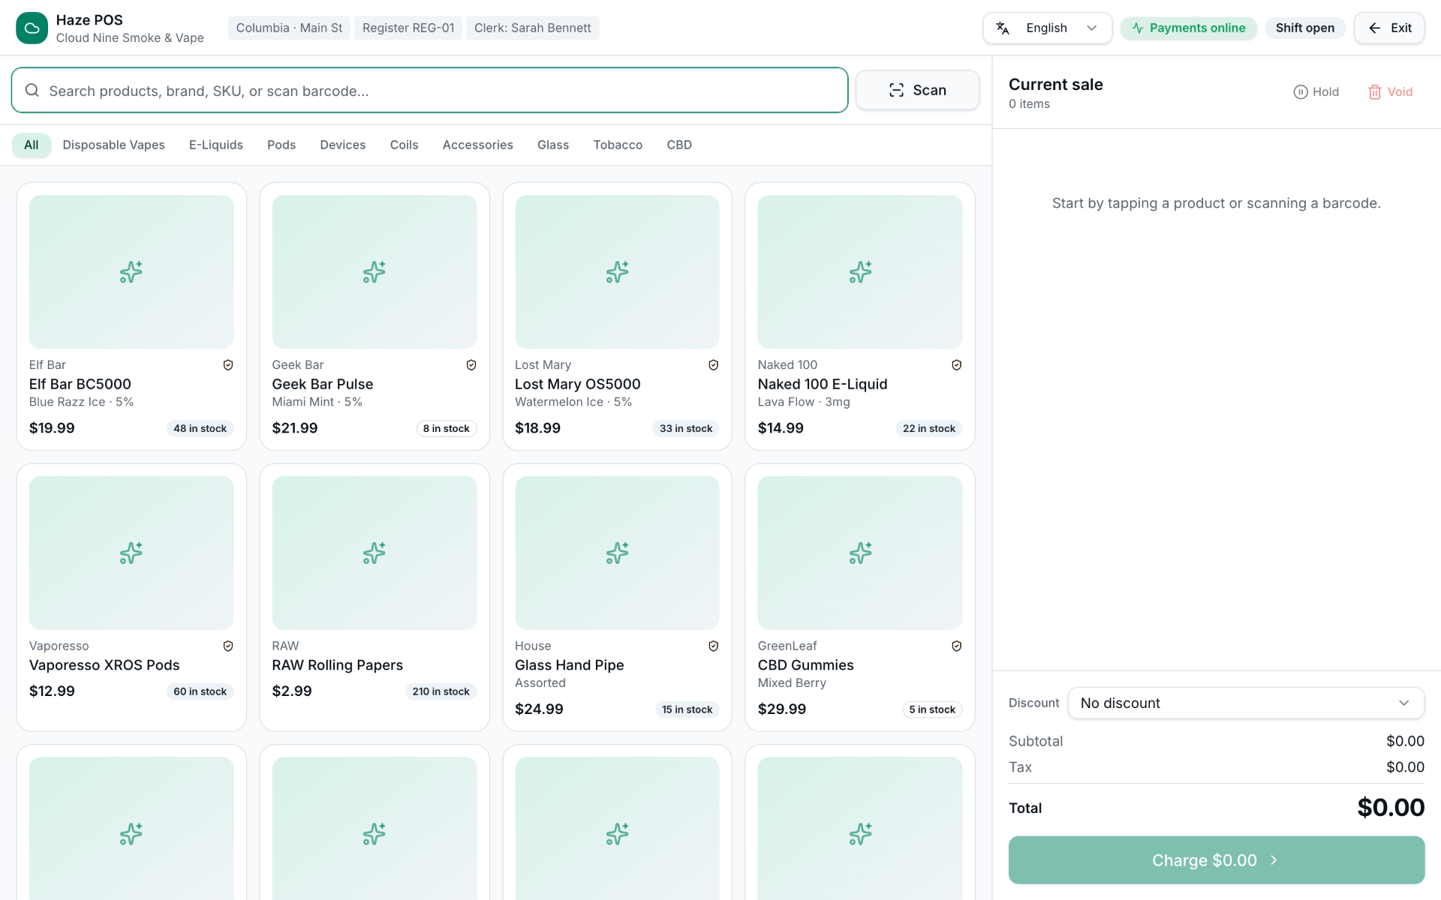Click age-restricted shield icon on Elf Bar BC5000

228,364
